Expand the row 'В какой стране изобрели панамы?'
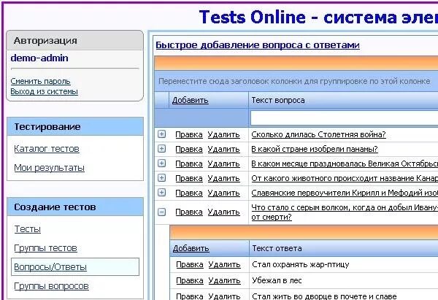Screen dimensions: 438x300 pos(161,149)
